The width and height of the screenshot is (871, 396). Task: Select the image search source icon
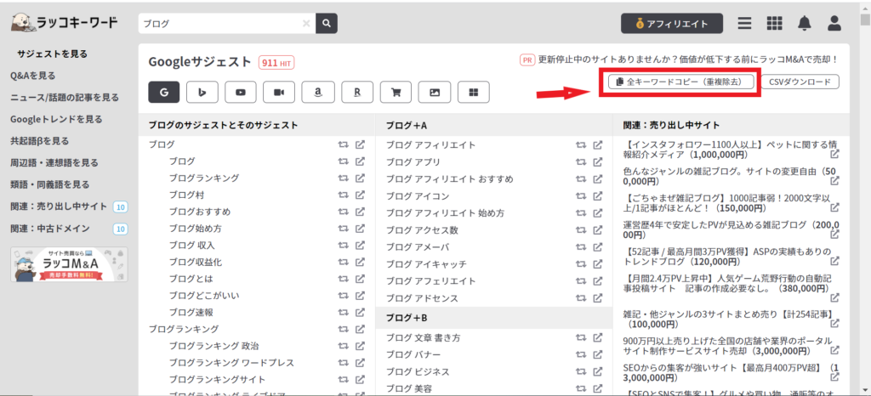pos(435,92)
